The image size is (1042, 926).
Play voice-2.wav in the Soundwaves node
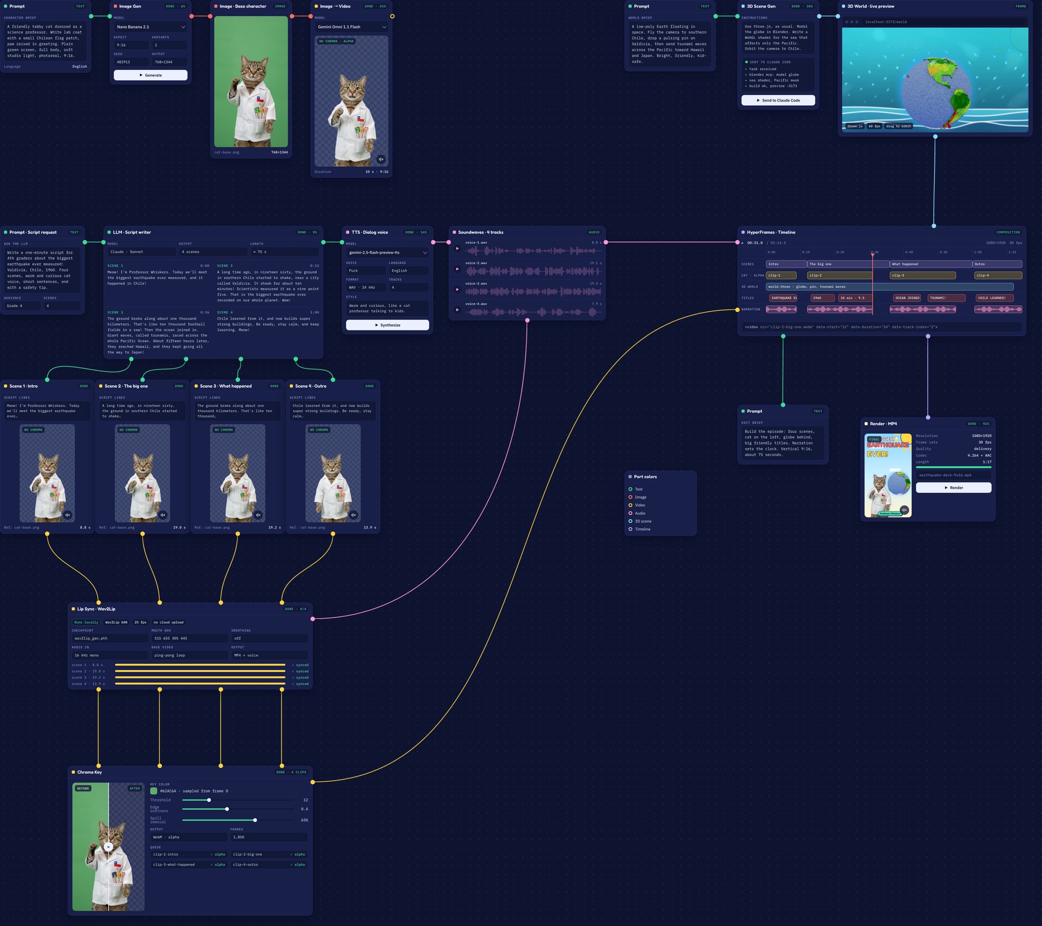[x=457, y=269]
